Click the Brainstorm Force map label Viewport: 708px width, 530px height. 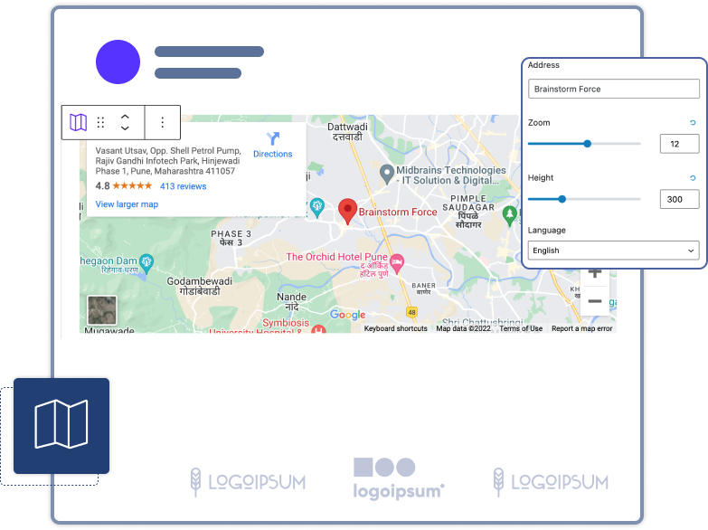click(x=398, y=212)
